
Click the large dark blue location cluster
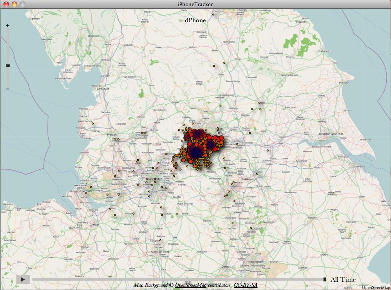point(196,153)
